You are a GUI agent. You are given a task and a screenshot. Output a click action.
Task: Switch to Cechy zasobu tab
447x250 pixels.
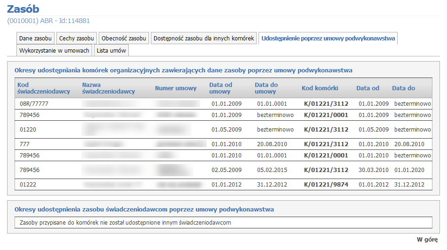coord(77,38)
